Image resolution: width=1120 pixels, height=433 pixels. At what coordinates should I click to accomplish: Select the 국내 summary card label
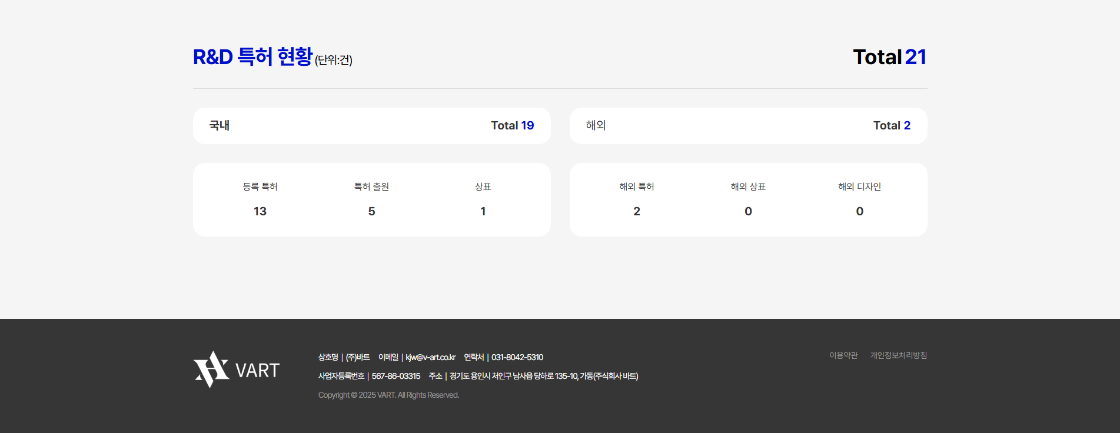(220, 125)
